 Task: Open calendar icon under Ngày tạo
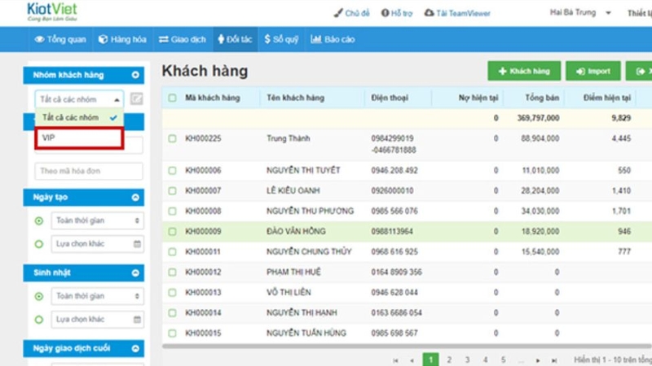coord(137,244)
